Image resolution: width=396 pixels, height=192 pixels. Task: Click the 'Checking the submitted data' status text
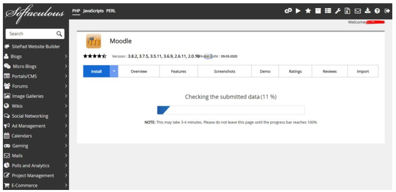point(231,97)
